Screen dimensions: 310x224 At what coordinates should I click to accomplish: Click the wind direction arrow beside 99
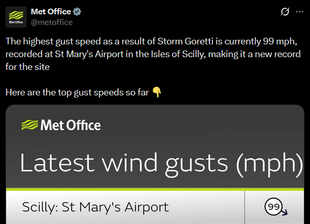point(284,212)
